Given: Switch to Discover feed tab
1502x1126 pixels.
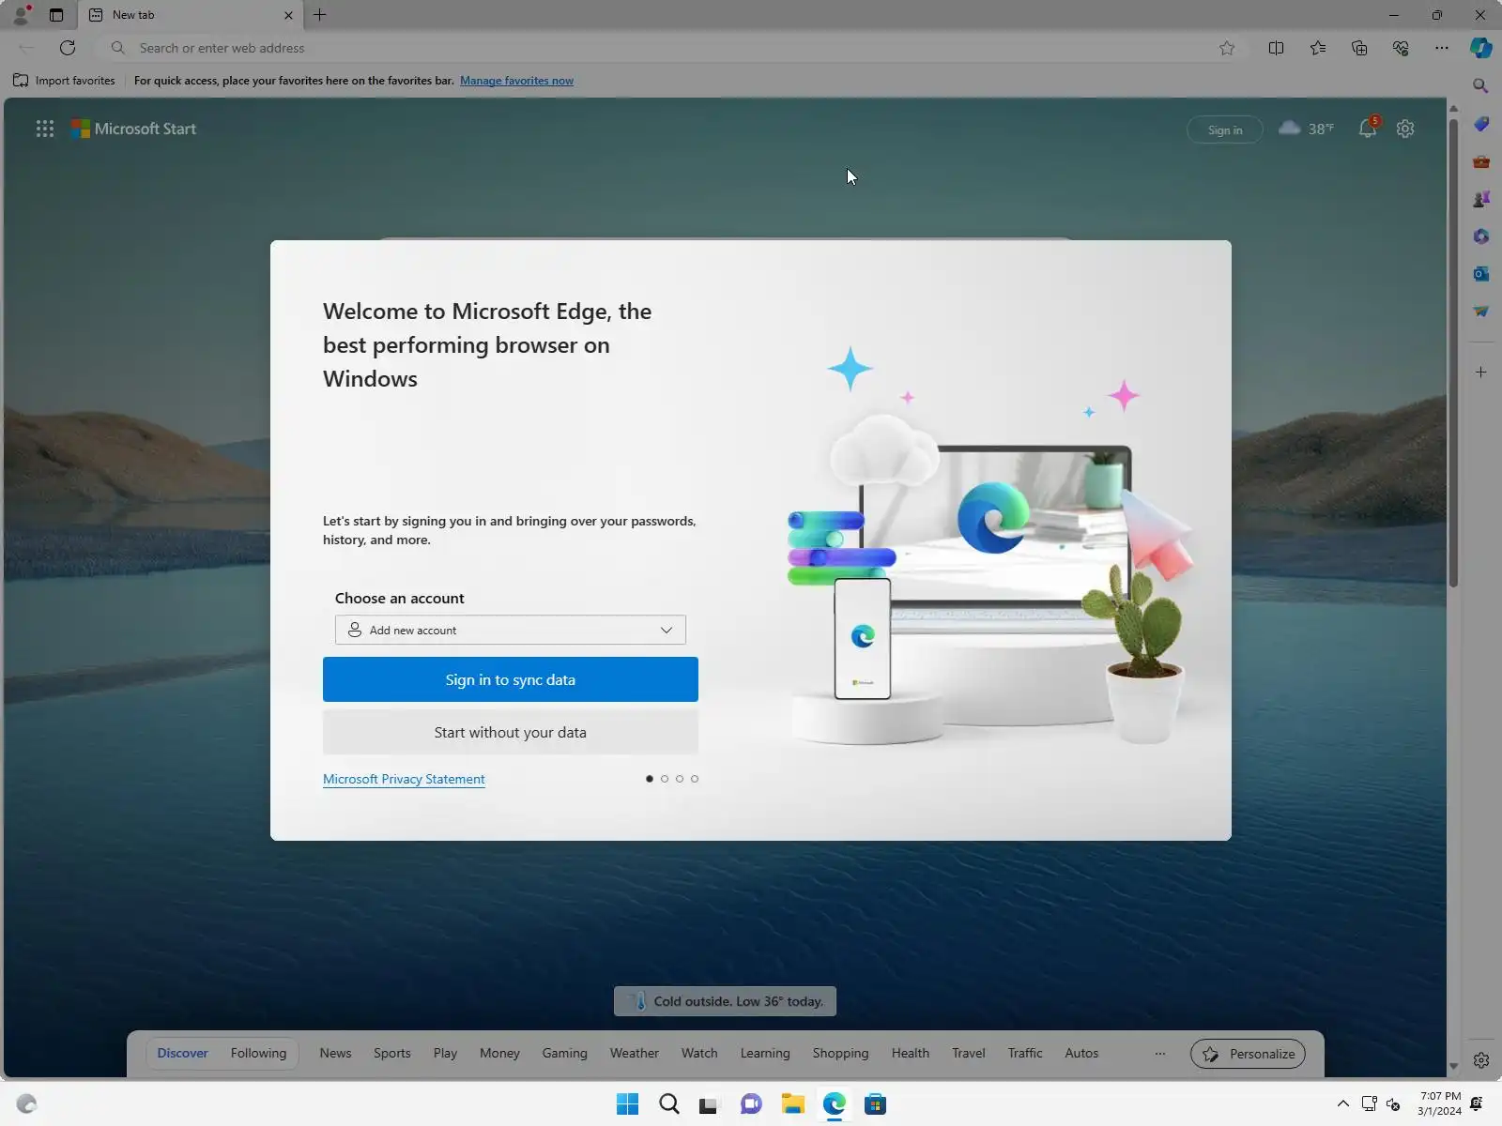Looking at the screenshot, I should [x=182, y=1054].
